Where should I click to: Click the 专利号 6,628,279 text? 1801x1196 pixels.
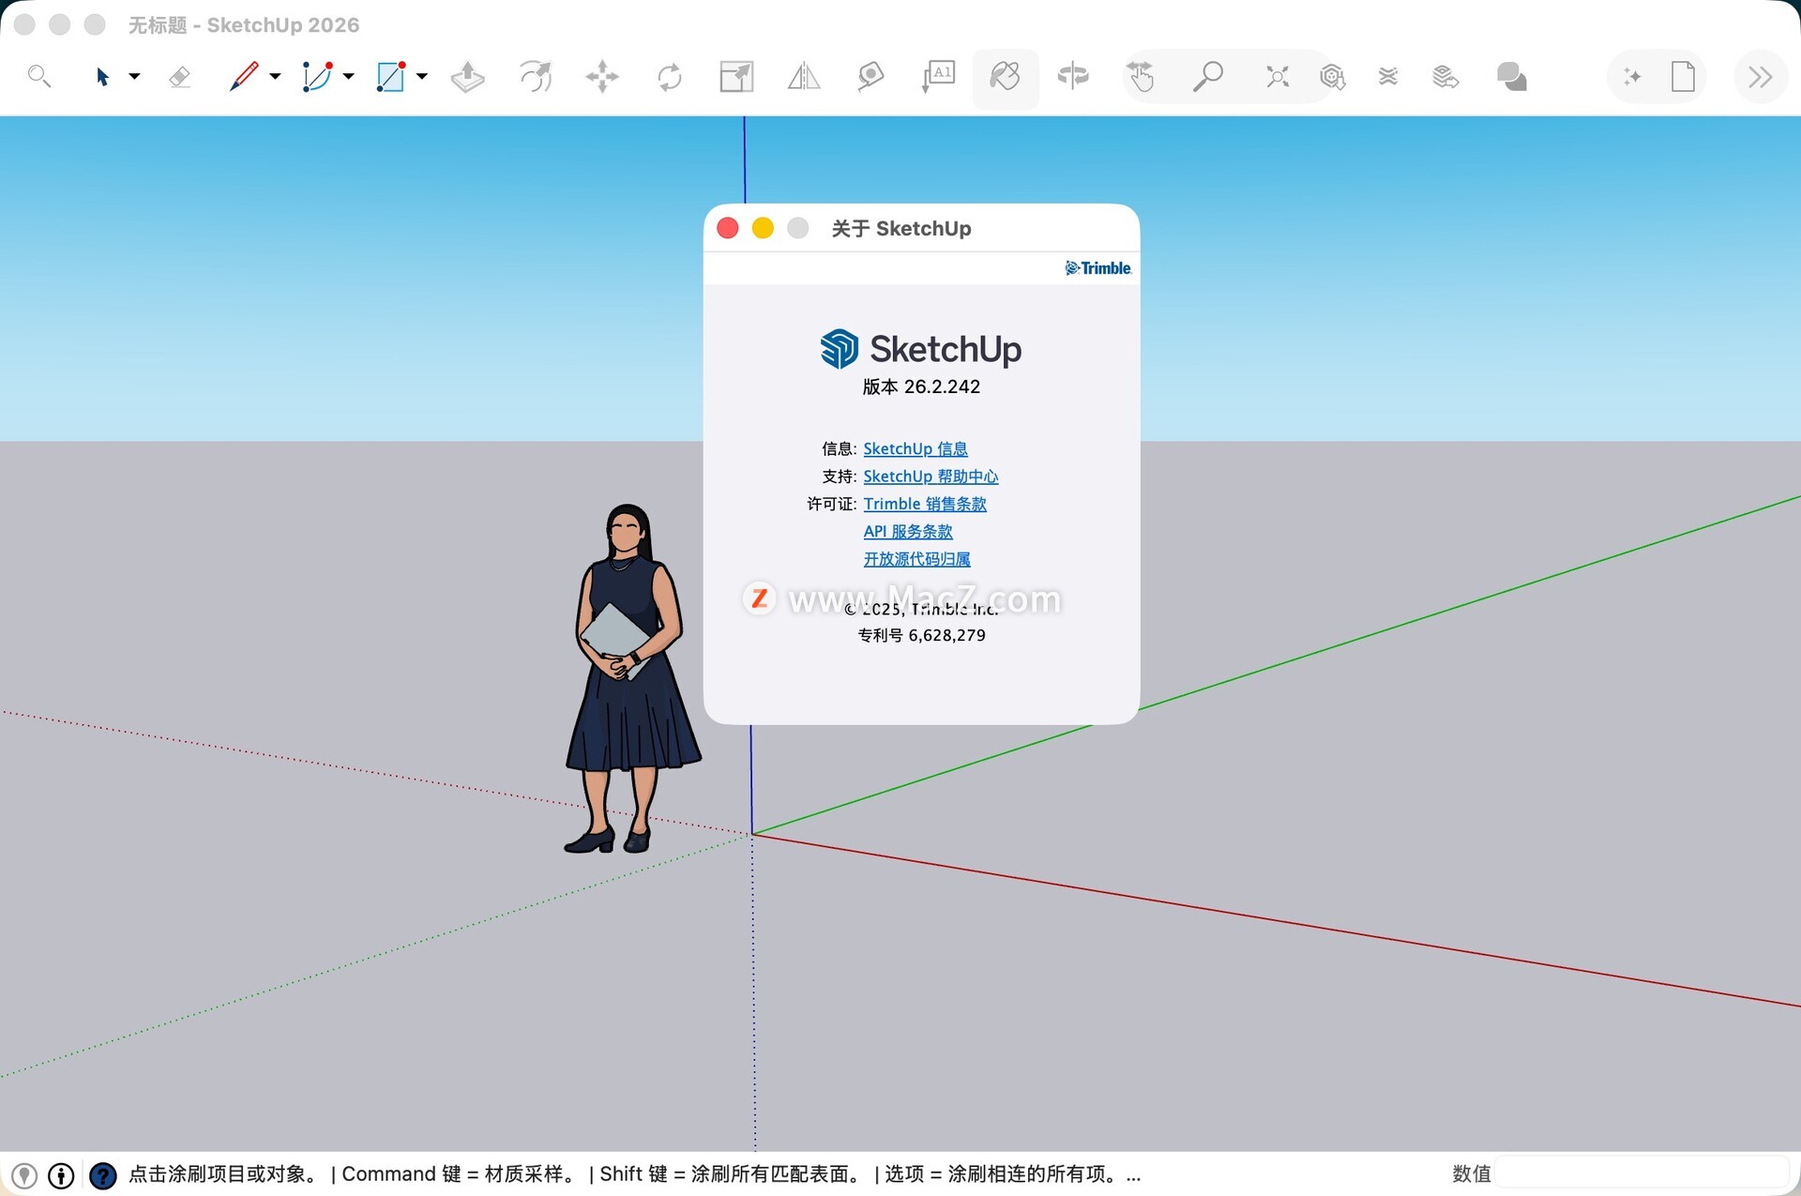click(x=921, y=635)
